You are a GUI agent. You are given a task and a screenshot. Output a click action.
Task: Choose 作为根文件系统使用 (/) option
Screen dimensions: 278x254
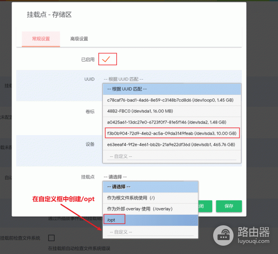click(150, 198)
